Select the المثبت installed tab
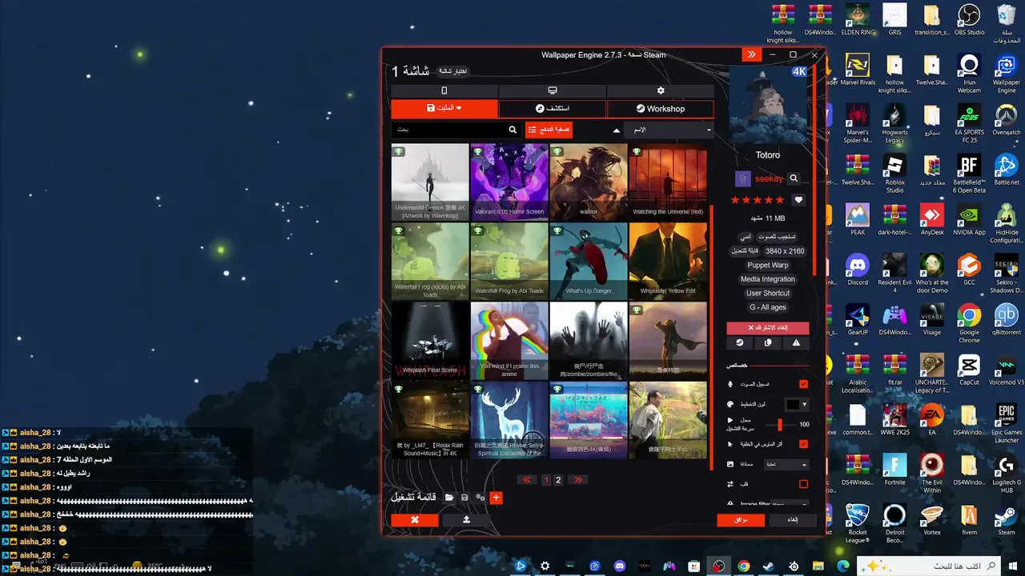The height and width of the screenshot is (576, 1025). (x=444, y=108)
